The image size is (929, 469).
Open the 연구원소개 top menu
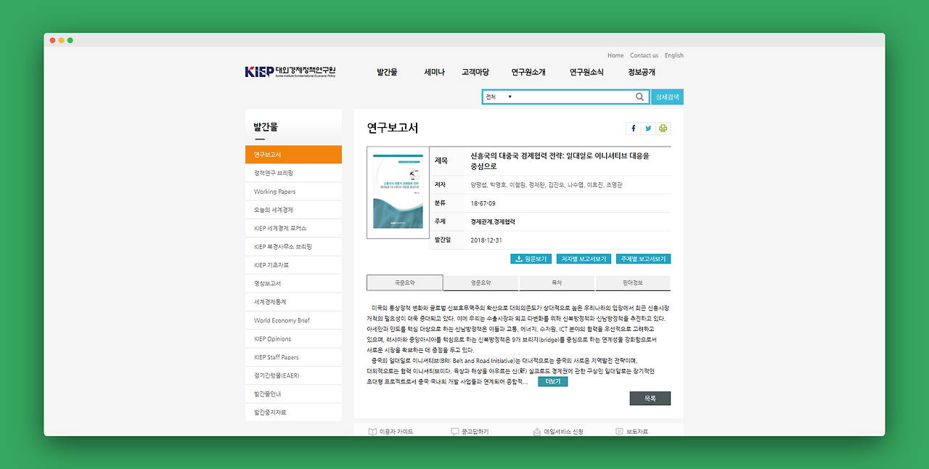tap(528, 72)
